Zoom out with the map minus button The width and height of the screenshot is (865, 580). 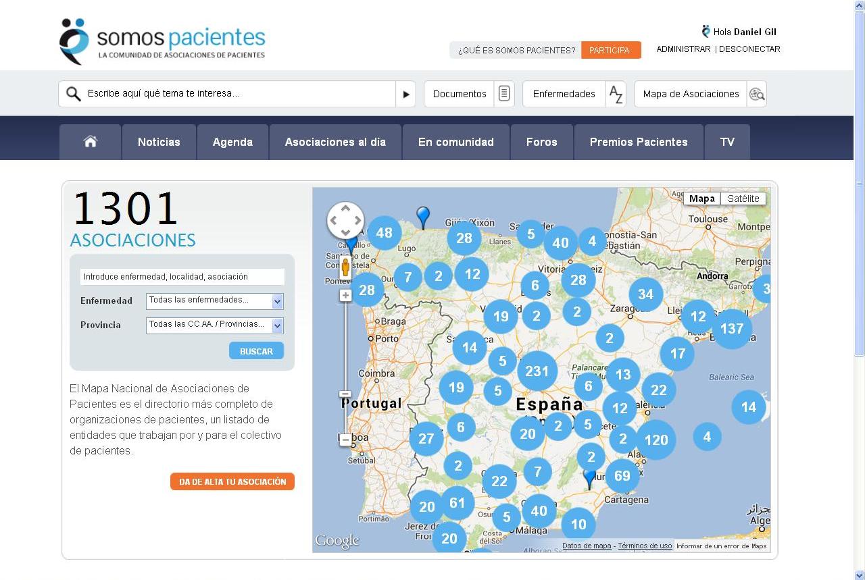345,440
